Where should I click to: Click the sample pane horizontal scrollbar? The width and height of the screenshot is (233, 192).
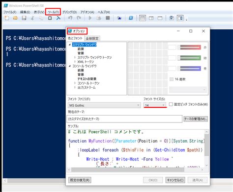[x=136, y=170]
